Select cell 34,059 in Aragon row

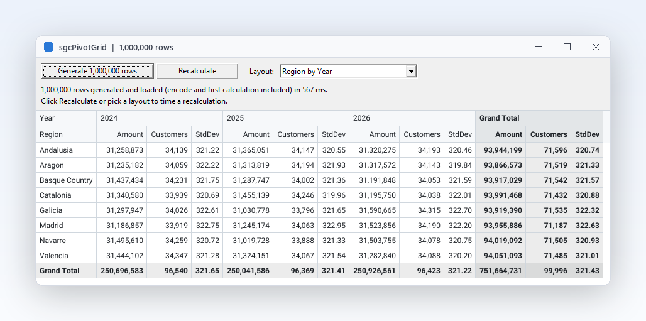pos(169,165)
